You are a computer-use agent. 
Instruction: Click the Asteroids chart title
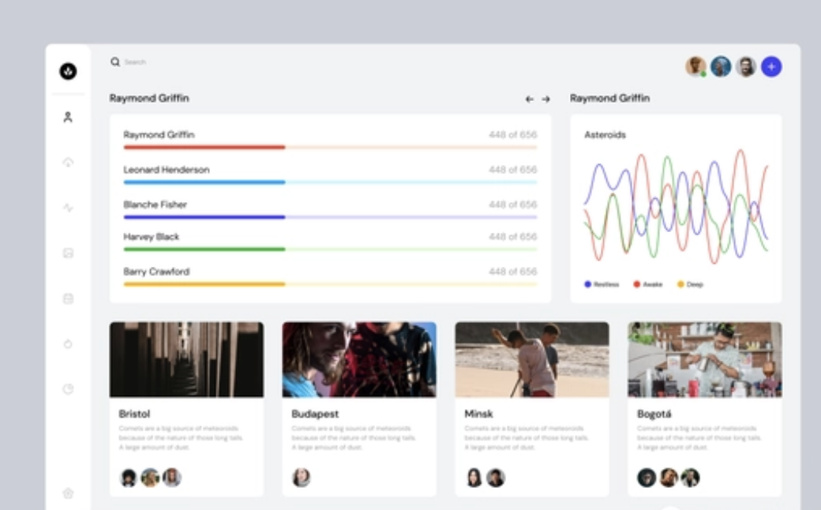(605, 134)
